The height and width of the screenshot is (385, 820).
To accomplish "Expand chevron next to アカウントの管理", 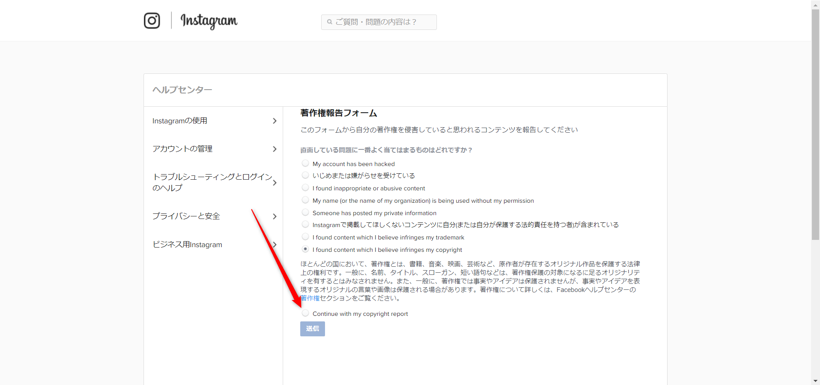I will tap(275, 149).
